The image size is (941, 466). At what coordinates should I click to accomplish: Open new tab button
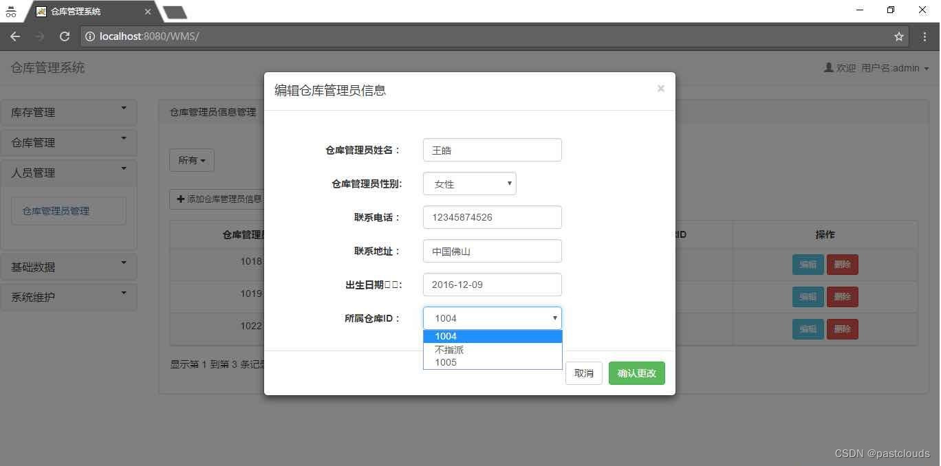point(175,12)
